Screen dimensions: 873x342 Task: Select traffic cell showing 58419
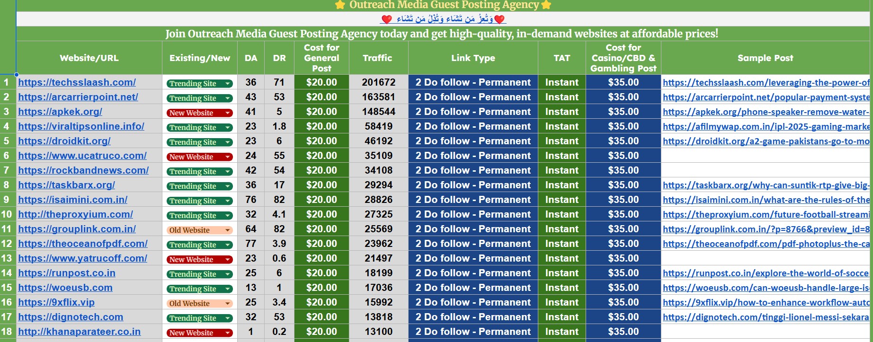(x=378, y=126)
